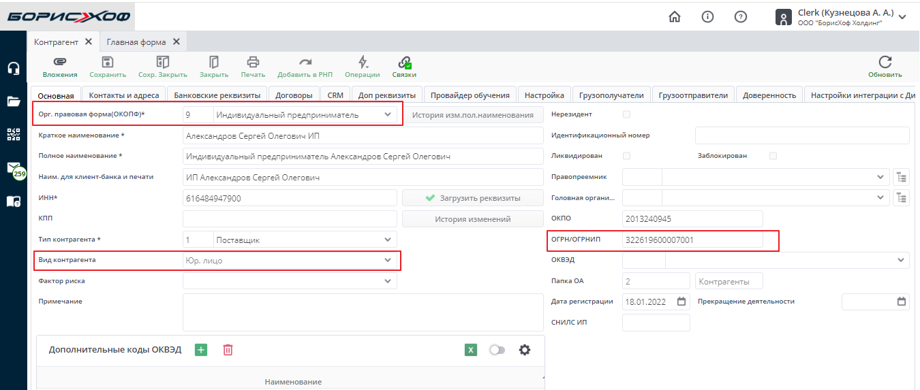Add an additional ОКВЭД code with the green plus
The width and height of the screenshot is (920, 390).
[201, 350]
